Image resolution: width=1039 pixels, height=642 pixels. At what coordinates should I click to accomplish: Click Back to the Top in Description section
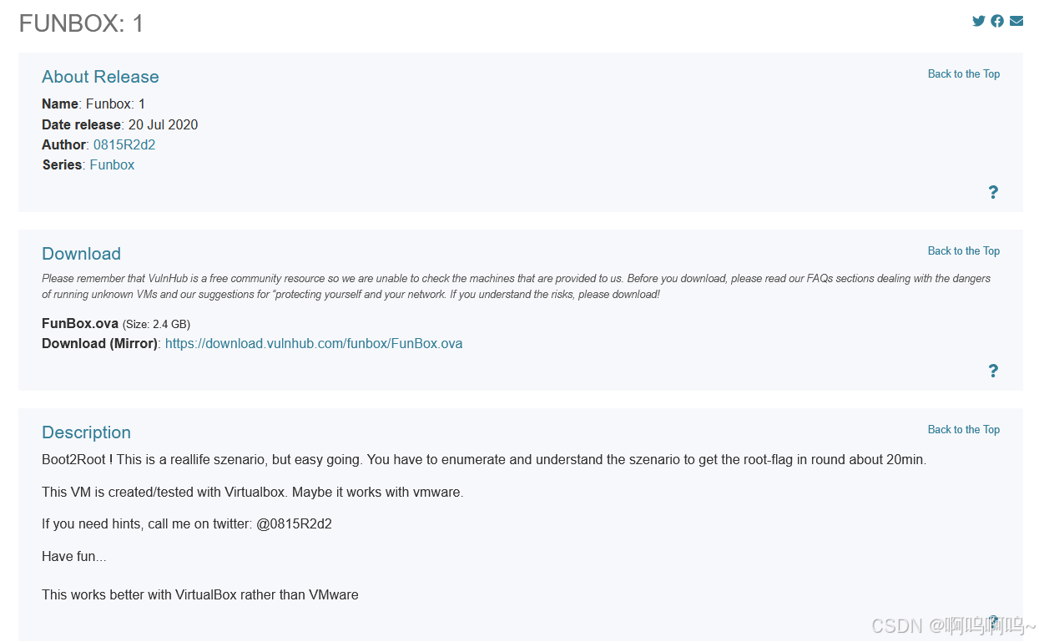(963, 429)
